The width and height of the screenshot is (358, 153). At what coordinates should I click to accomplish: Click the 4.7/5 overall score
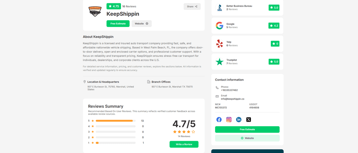[x=184, y=124]
